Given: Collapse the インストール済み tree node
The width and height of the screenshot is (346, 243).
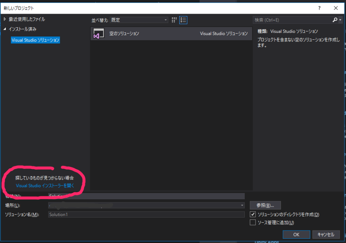Looking at the screenshot, I should pos(5,29).
